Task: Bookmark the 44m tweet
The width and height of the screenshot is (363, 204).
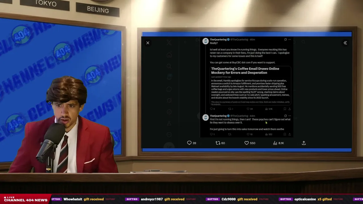Action: (x=285, y=134)
